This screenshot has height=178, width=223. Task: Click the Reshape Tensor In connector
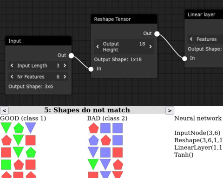(91, 69)
